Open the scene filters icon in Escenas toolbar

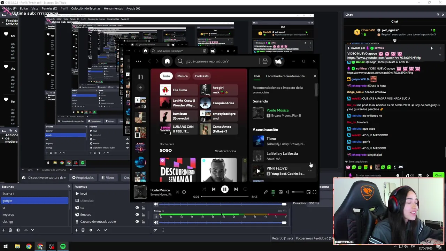coord(18,230)
